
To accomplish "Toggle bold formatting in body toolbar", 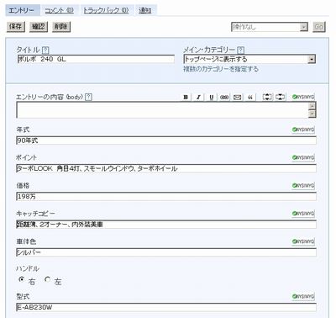I will point(186,97).
